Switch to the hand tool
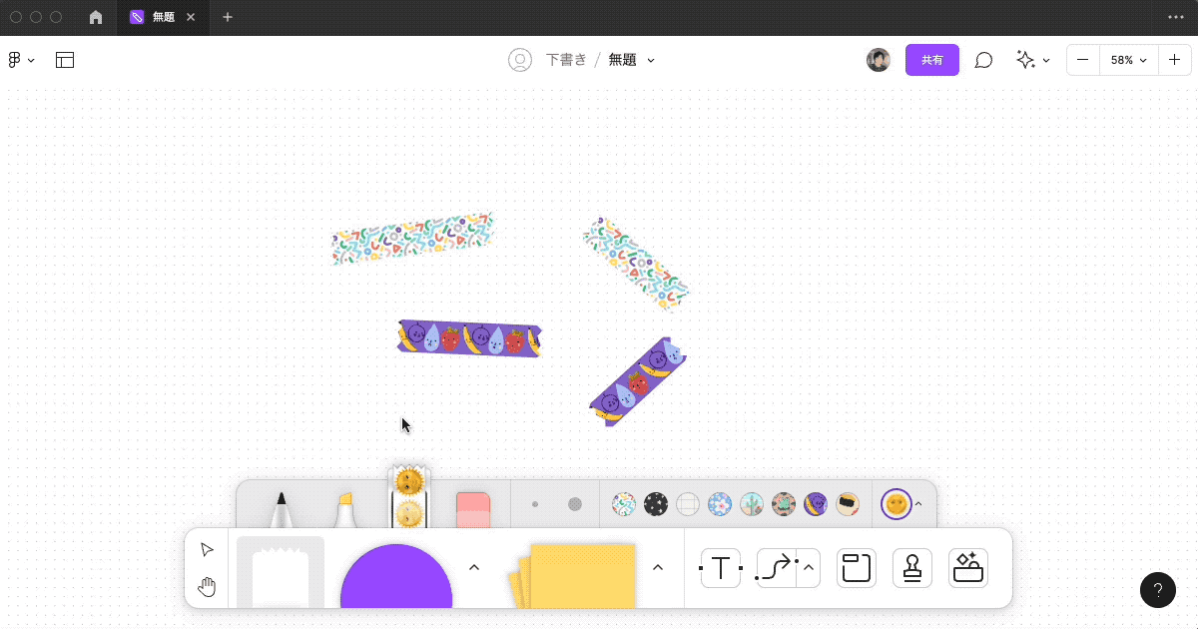Viewport: 1198px width, 629px height. coord(207,587)
